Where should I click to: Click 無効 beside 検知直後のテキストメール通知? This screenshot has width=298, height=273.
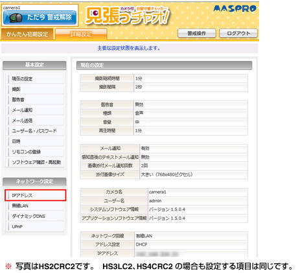(145, 157)
